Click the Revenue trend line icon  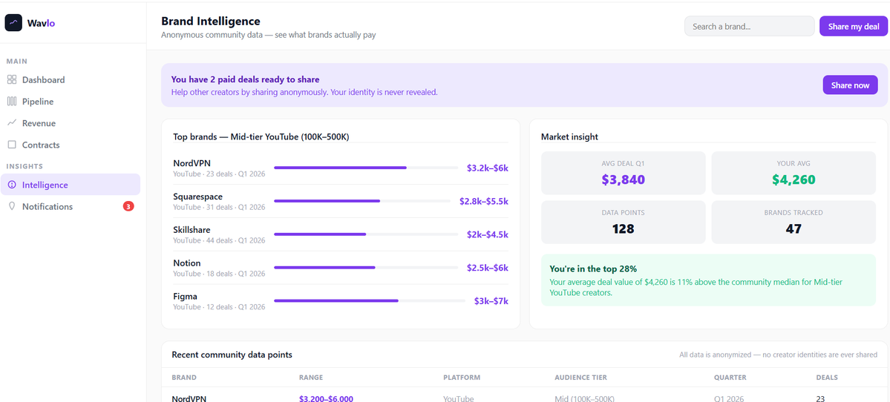[x=12, y=123]
